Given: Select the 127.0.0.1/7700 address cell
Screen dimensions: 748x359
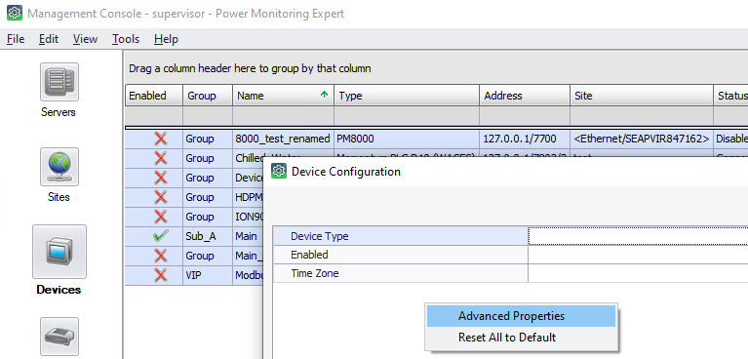Looking at the screenshot, I should (x=525, y=139).
